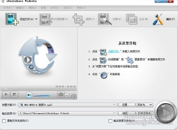Enable 复制文件夹结构(C) checkbox

[x=4, y=121]
